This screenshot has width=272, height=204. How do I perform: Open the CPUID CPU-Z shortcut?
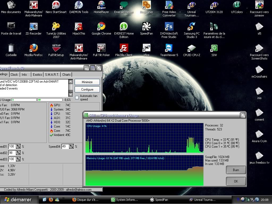[192, 48]
